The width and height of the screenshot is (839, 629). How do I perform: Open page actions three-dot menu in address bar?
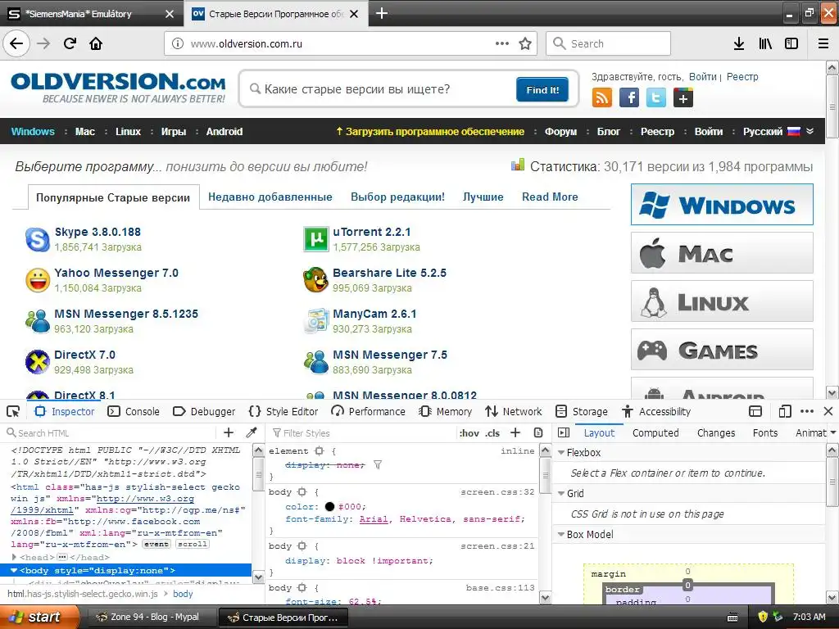[x=502, y=43]
